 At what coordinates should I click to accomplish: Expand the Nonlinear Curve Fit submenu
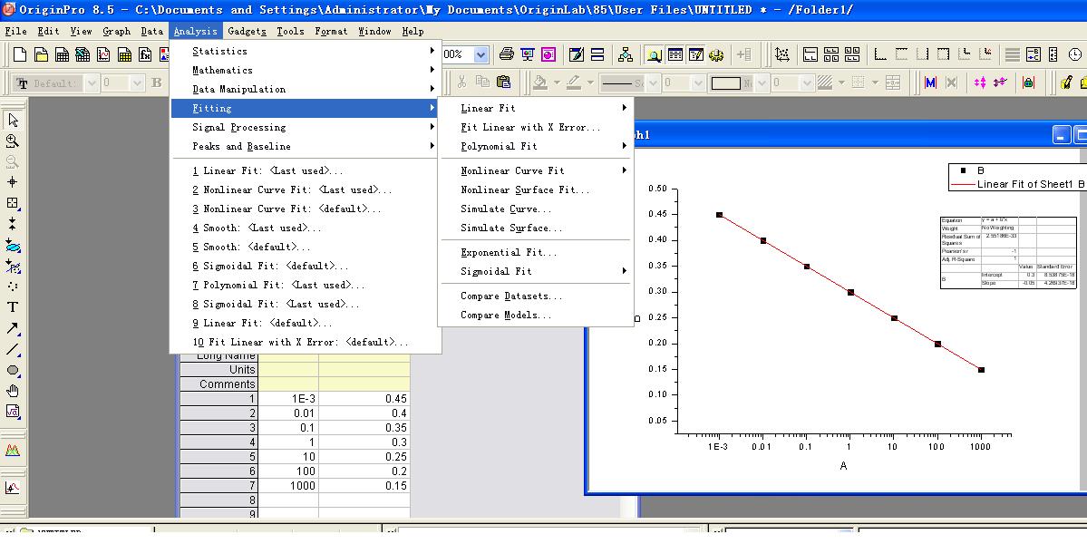pyautogui.click(x=537, y=170)
